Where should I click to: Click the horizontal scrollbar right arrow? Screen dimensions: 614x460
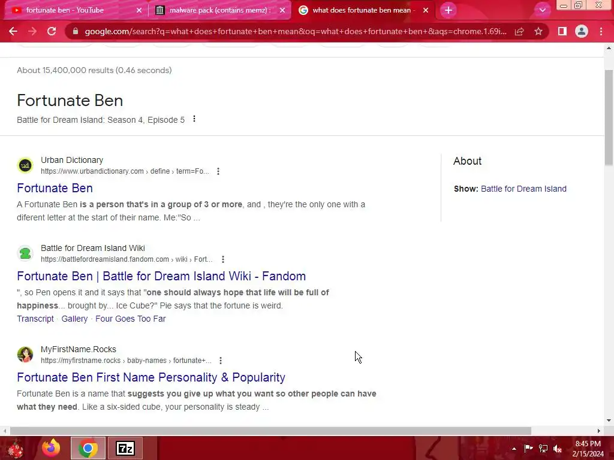599,431
